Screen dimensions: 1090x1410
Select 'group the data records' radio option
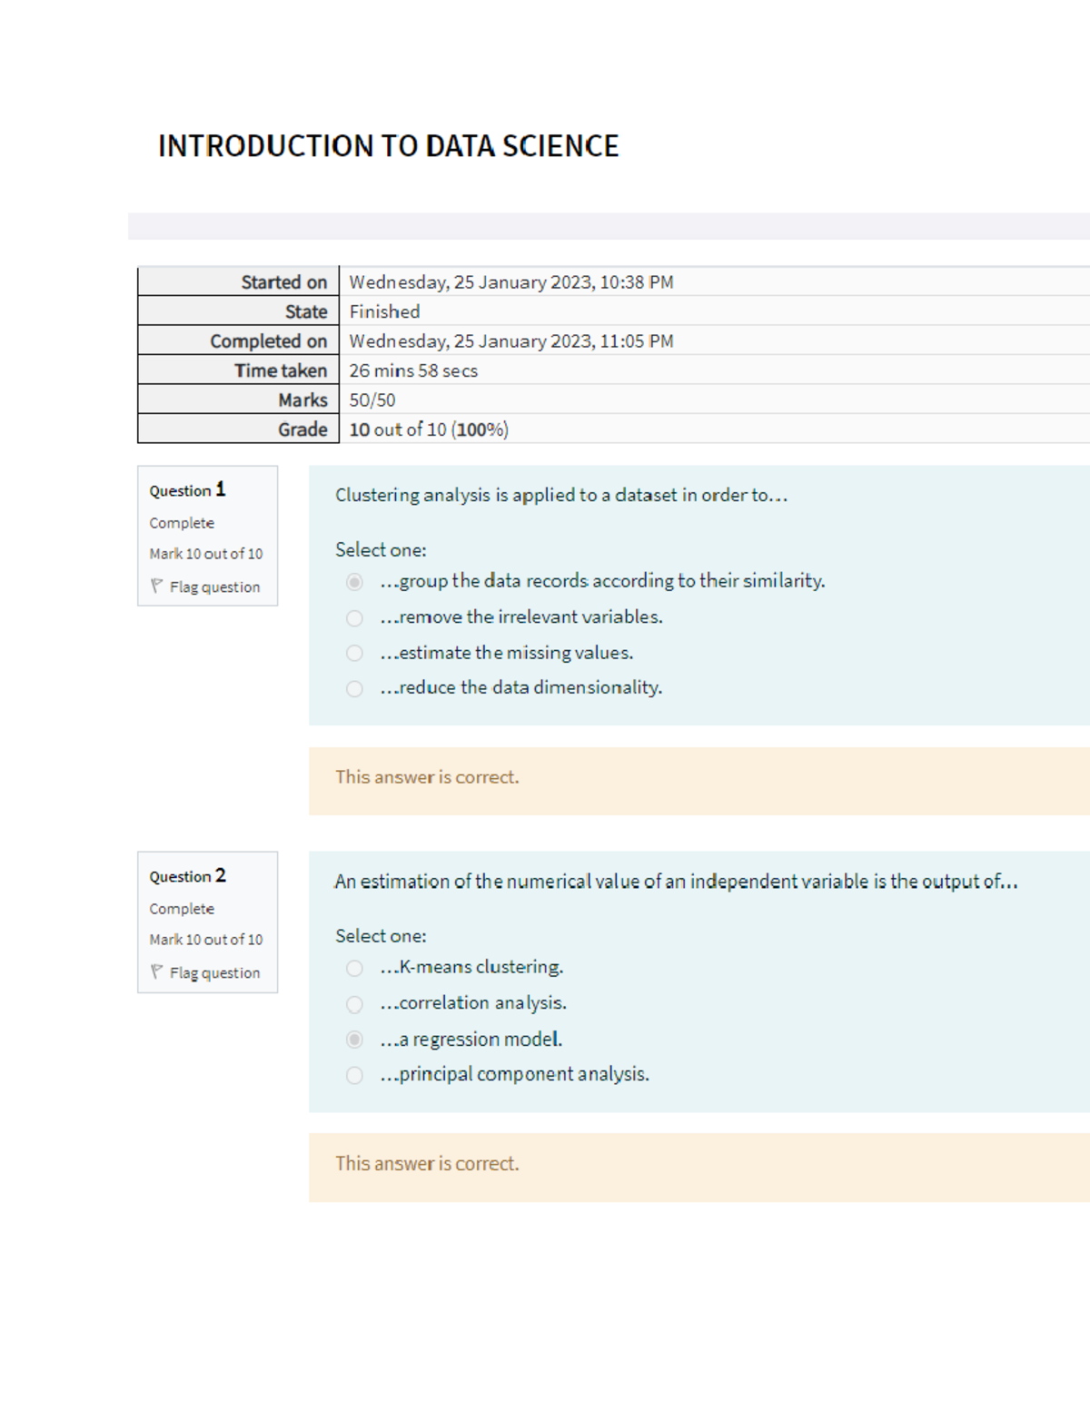pos(354,582)
